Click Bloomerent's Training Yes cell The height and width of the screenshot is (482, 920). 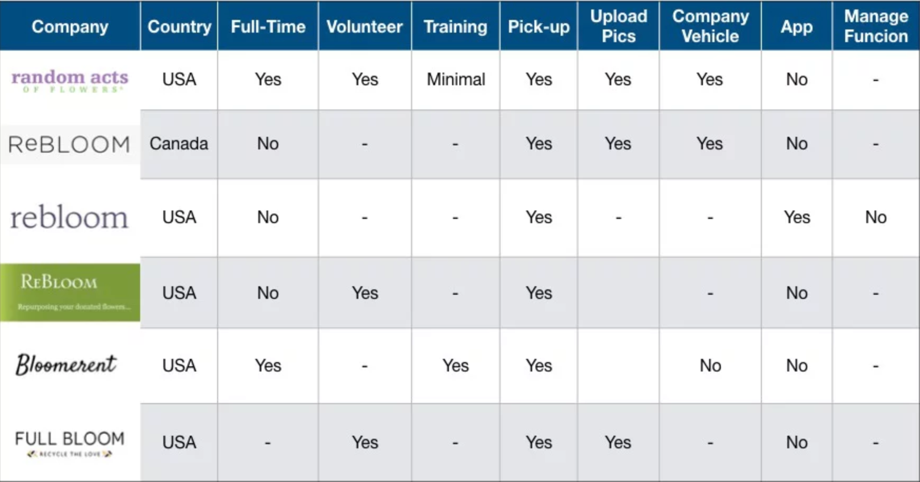coord(455,366)
